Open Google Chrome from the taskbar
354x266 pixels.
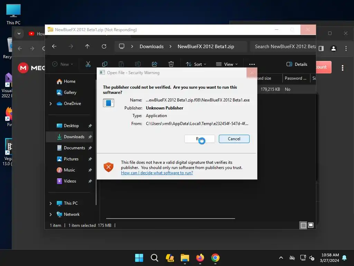pyautogui.click(x=215, y=258)
